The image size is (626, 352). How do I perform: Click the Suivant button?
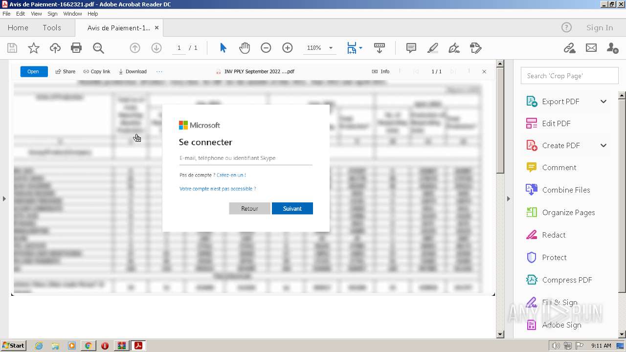pos(292,208)
